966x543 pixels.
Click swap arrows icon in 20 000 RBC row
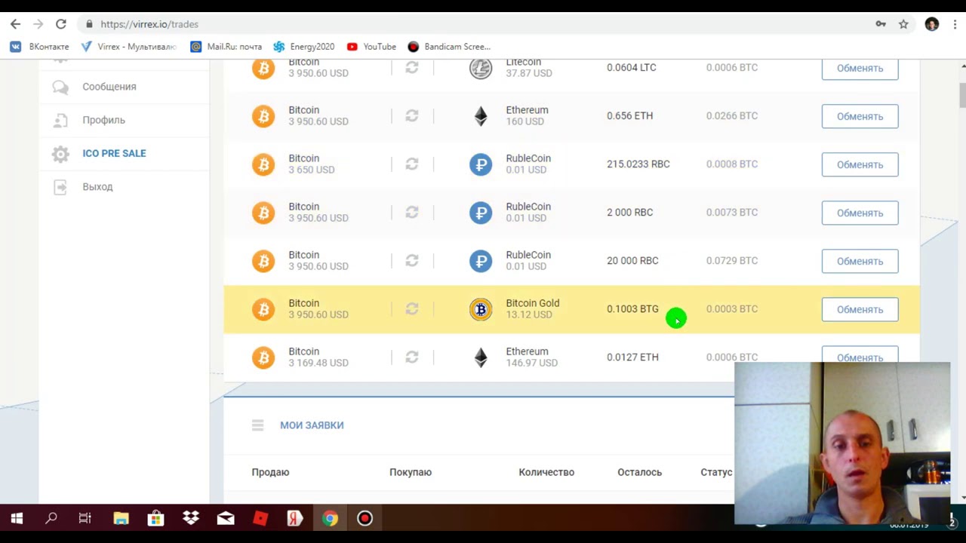(x=411, y=261)
